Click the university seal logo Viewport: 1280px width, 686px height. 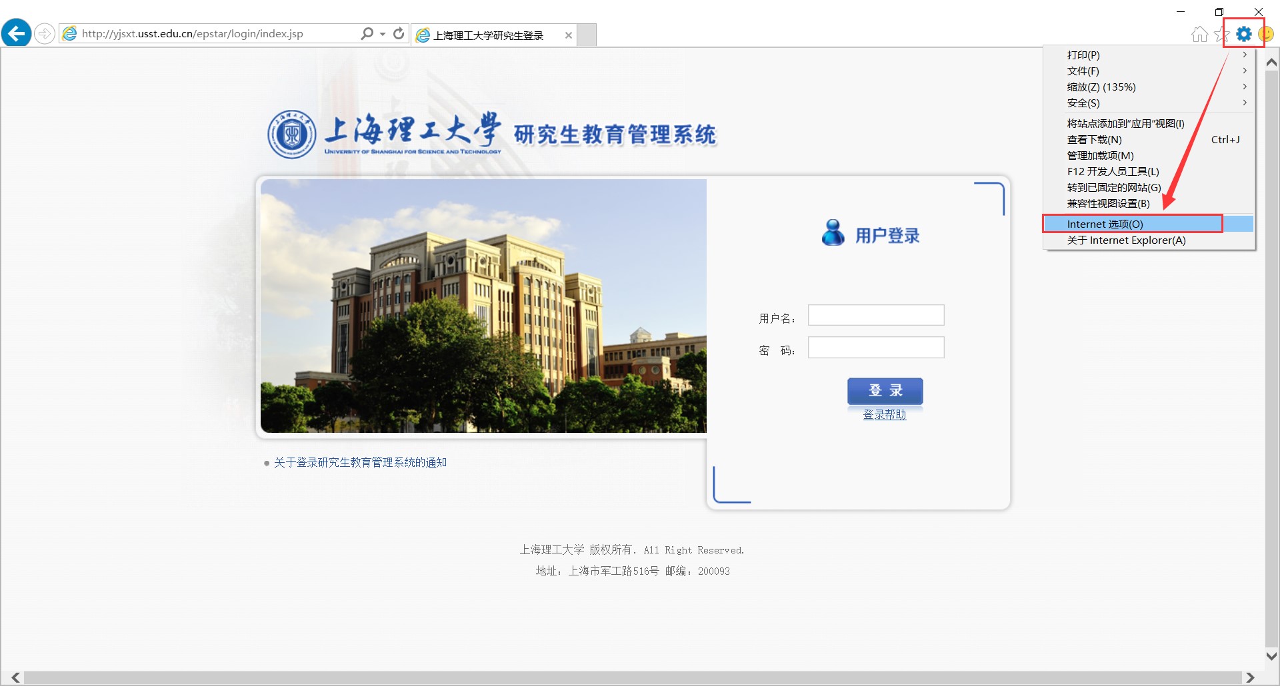pos(291,135)
